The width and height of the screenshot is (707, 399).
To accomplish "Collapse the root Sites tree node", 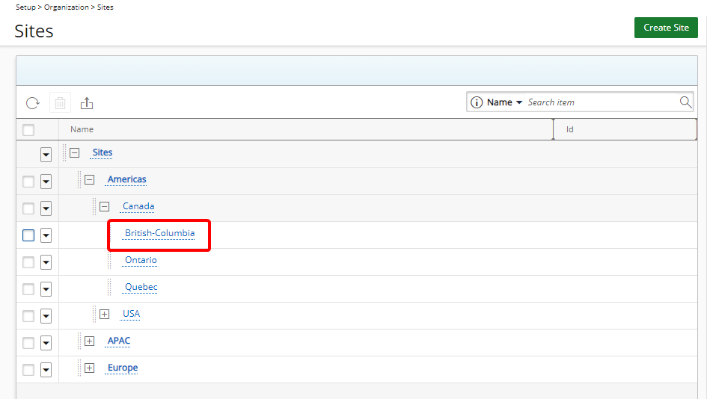I will pyautogui.click(x=75, y=152).
